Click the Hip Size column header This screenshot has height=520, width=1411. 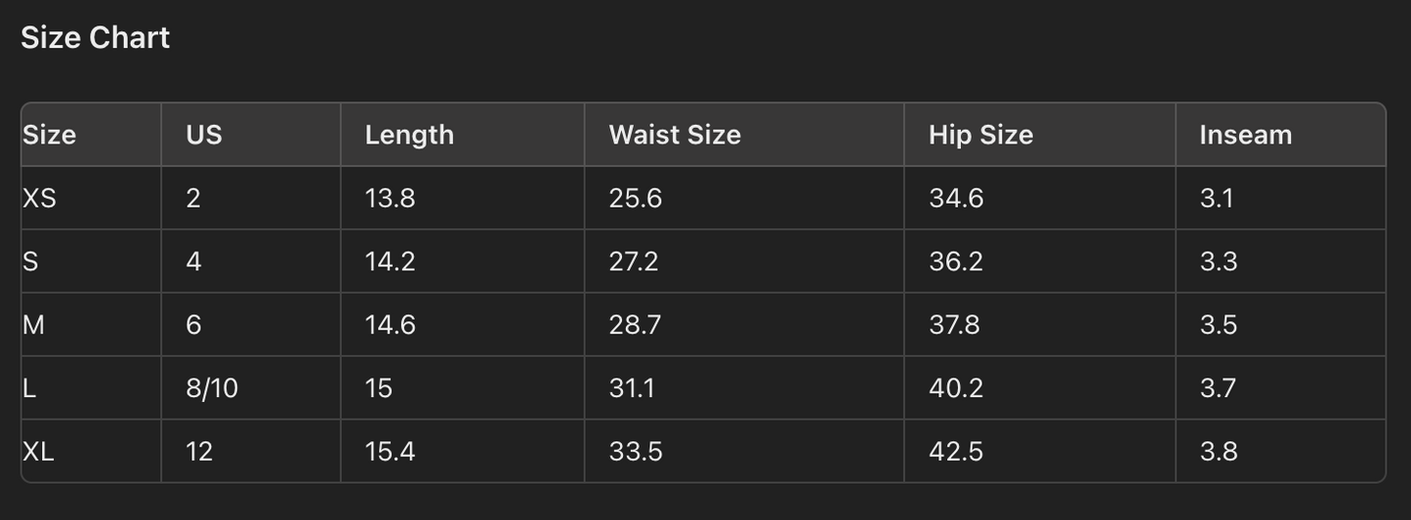coord(980,135)
